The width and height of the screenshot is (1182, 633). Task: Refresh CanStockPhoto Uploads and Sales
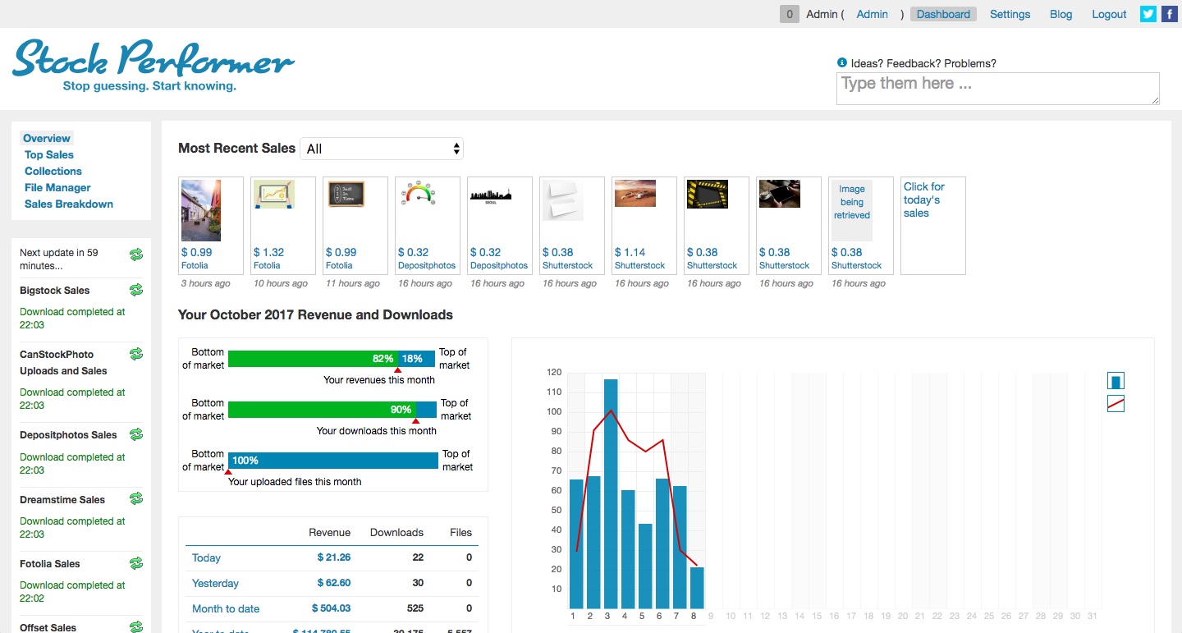[136, 353]
